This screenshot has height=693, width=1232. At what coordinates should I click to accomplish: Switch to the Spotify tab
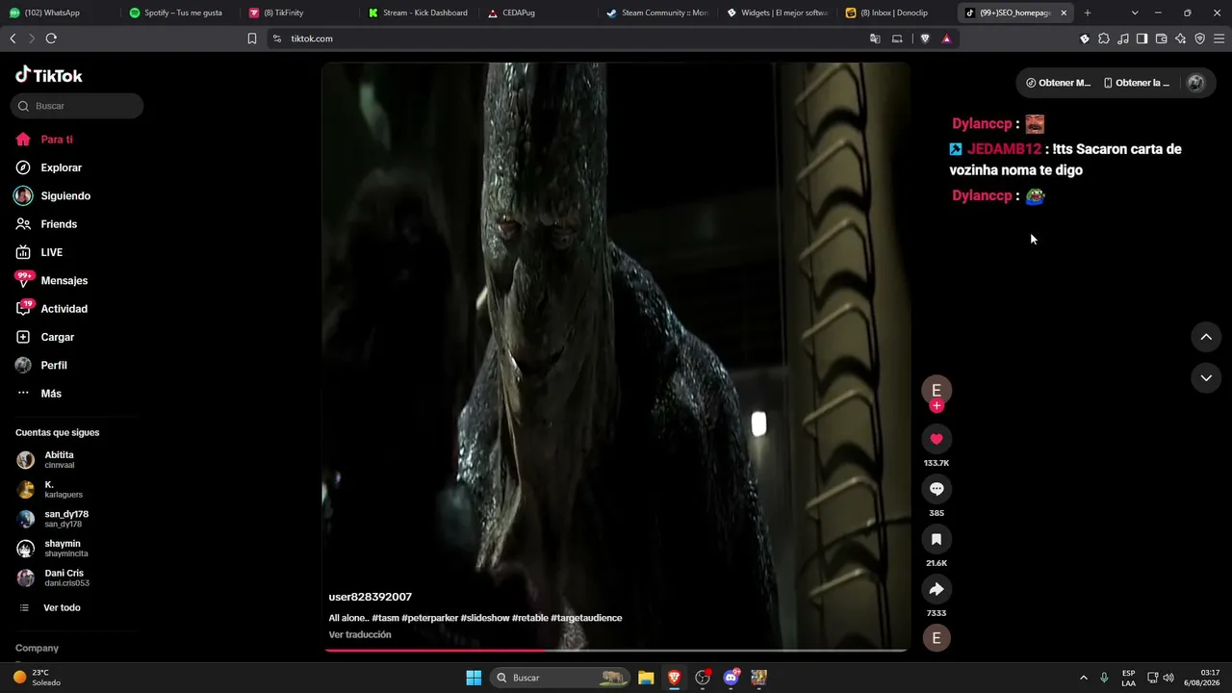[178, 13]
